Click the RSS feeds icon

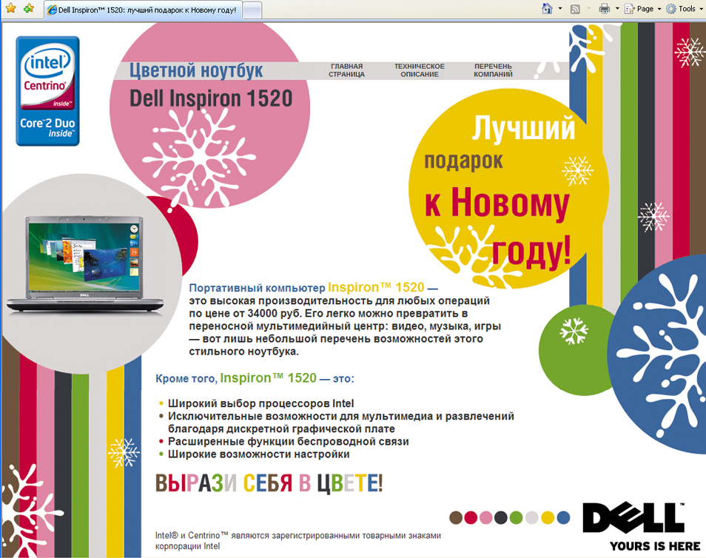[574, 8]
